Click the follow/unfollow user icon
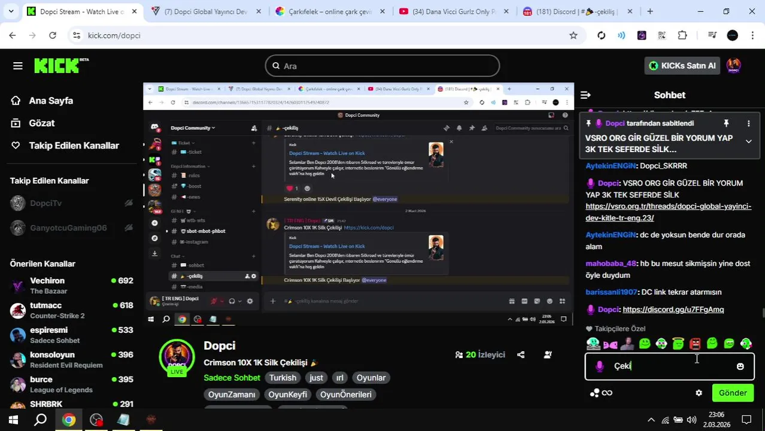This screenshot has width=765, height=431. tap(548, 354)
